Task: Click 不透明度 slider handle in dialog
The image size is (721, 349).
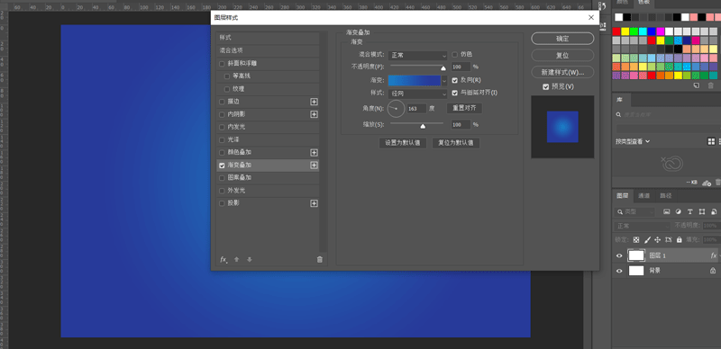Action: (443, 68)
